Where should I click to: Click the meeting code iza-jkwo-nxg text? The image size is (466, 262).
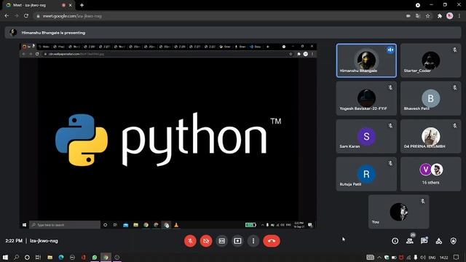coord(44,241)
